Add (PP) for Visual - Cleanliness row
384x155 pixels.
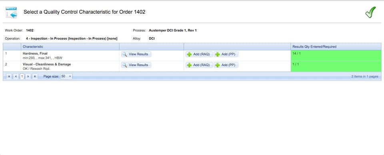pyautogui.click(x=226, y=65)
